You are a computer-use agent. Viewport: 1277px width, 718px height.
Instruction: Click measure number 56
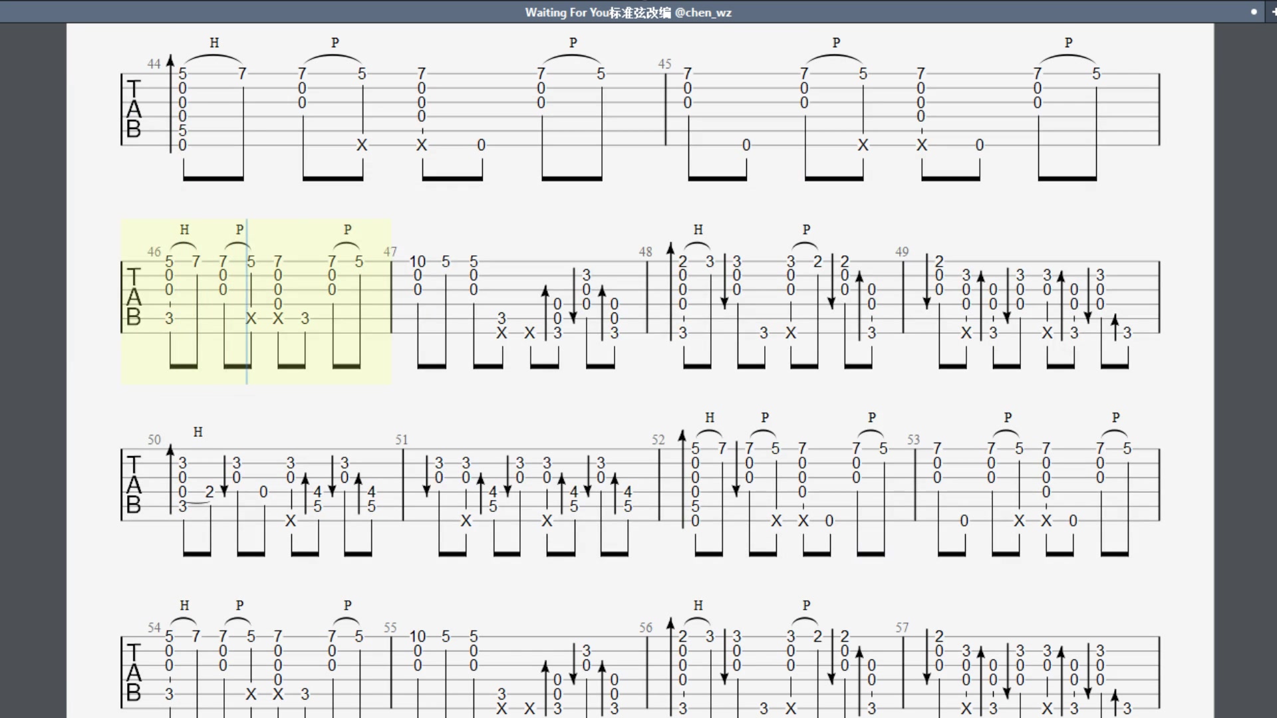[645, 628]
